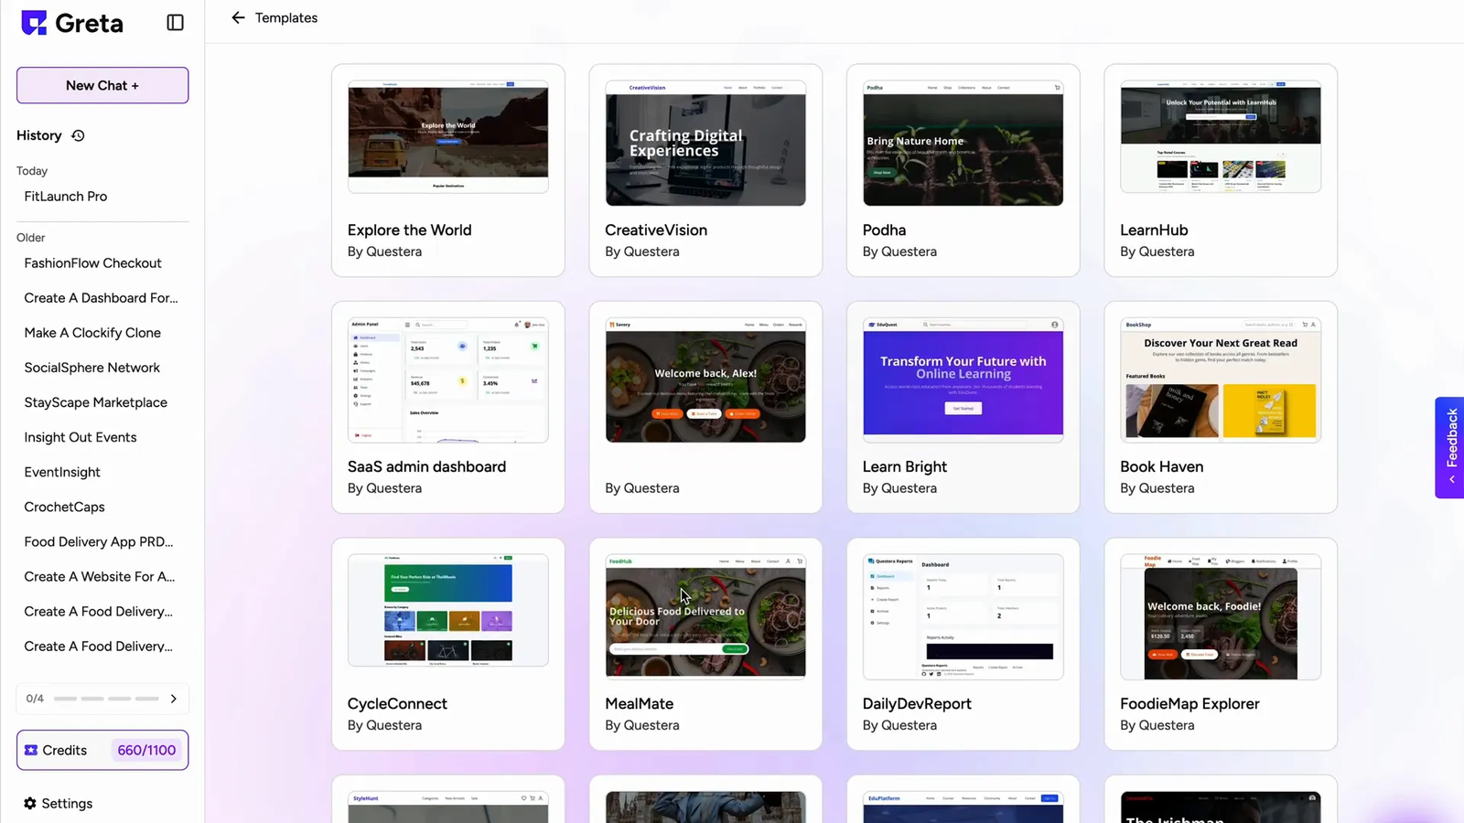Click the Templates page heading
1464x823 pixels.
[286, 17]
